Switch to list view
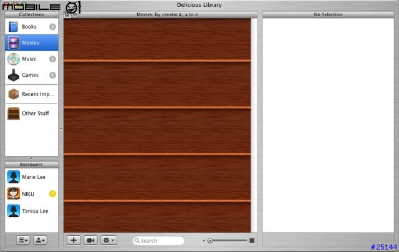The image size is (399, 252). pyautogui.click(x=75, y=15)
